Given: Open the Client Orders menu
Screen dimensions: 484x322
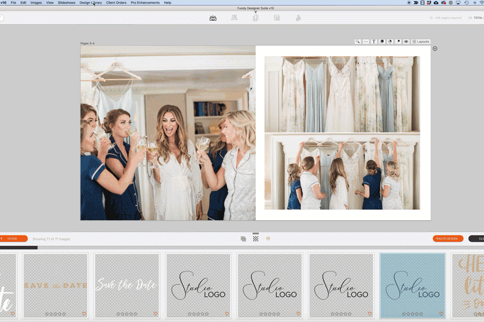Looking at the screenshot, I should pos(116,2).
